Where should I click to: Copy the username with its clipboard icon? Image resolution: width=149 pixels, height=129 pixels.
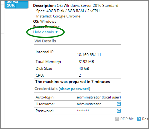coord(119,104)
